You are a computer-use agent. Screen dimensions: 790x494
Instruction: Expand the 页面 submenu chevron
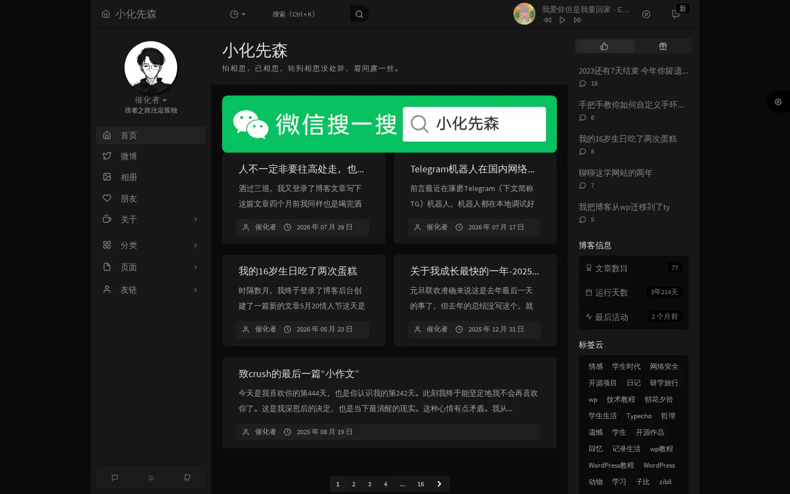click(x=195, y=267)
